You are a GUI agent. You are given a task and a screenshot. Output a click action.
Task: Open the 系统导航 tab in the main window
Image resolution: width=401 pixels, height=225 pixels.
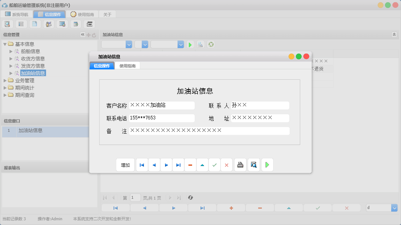pos(17,14)
